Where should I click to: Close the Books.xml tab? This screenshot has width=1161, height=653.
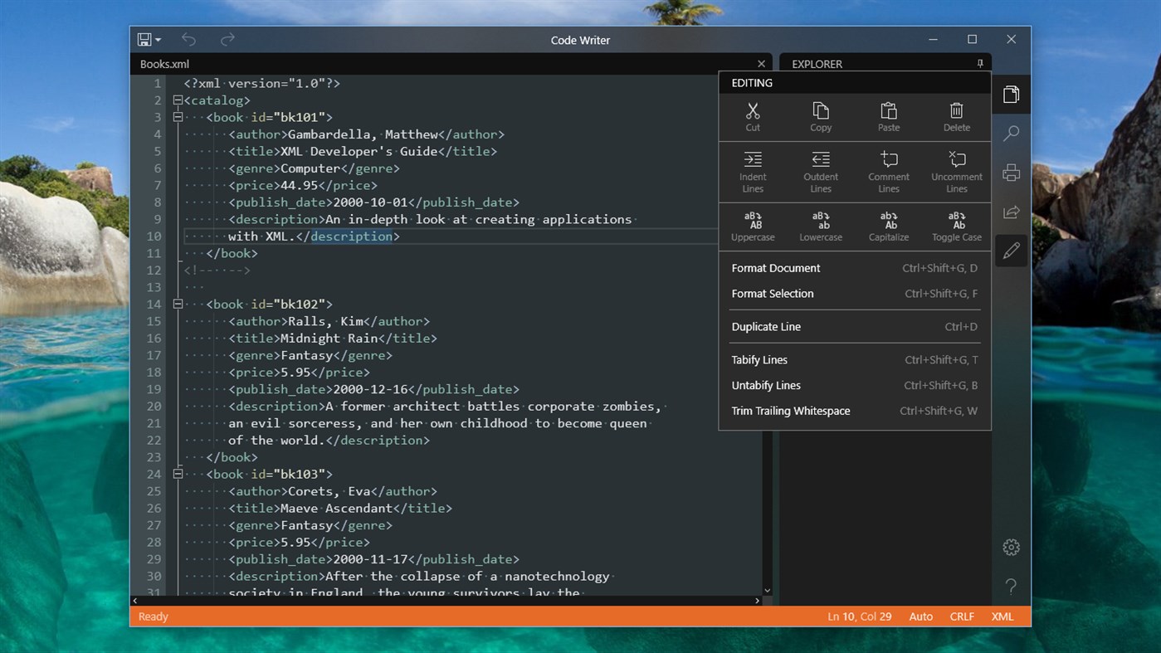761,64
